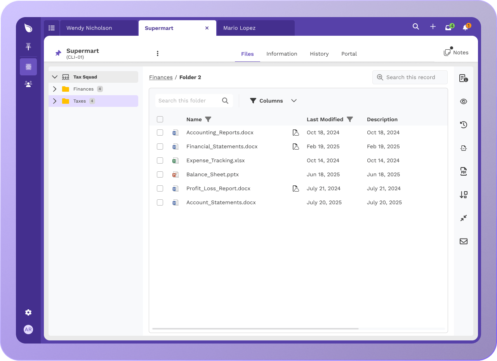Open inbox with 4 badge
This screenshot has width=497, height=361.
point(449,27)
